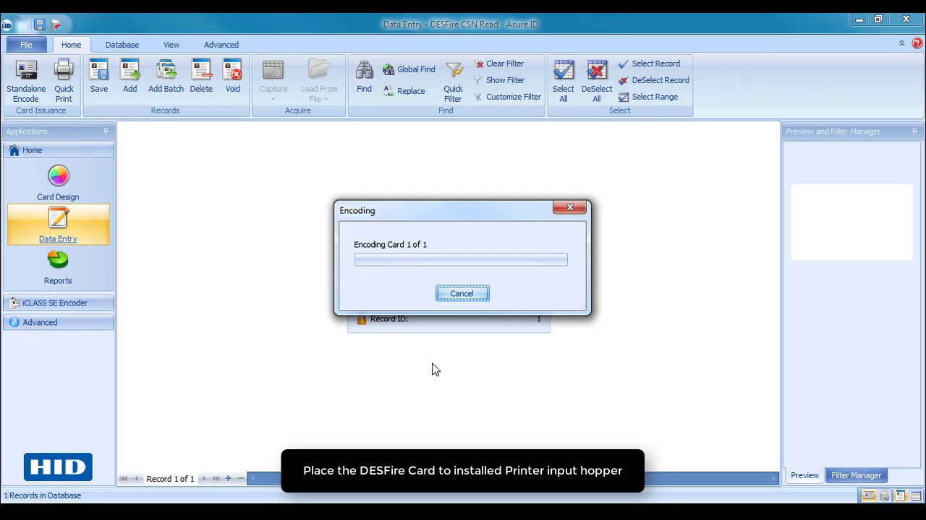Open the File menu
Image resolution: width=926 pixels, height=520 pixels.
(x=26, y=45)
